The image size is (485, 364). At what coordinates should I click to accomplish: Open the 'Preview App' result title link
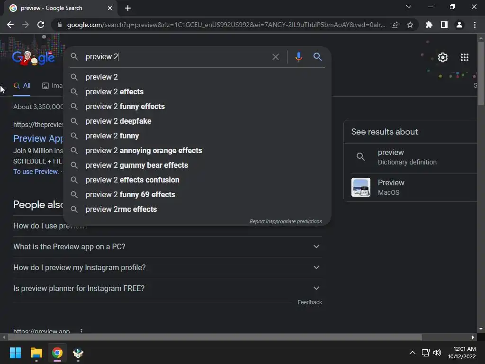coord(38,138)
